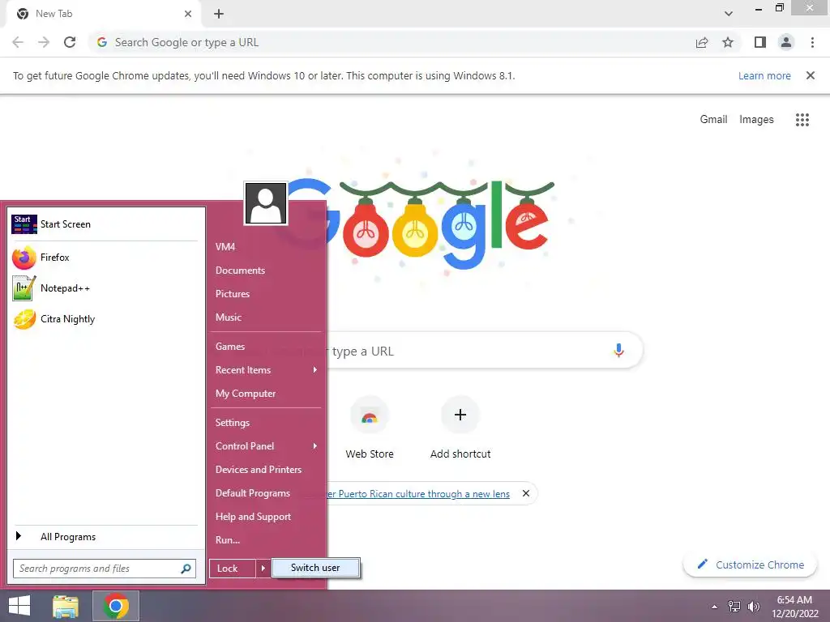Open Puerto Rican culture link
Image resolution: width=830 pixels, height=622 pixels.
pyautogui.click(x=418, y=493)
